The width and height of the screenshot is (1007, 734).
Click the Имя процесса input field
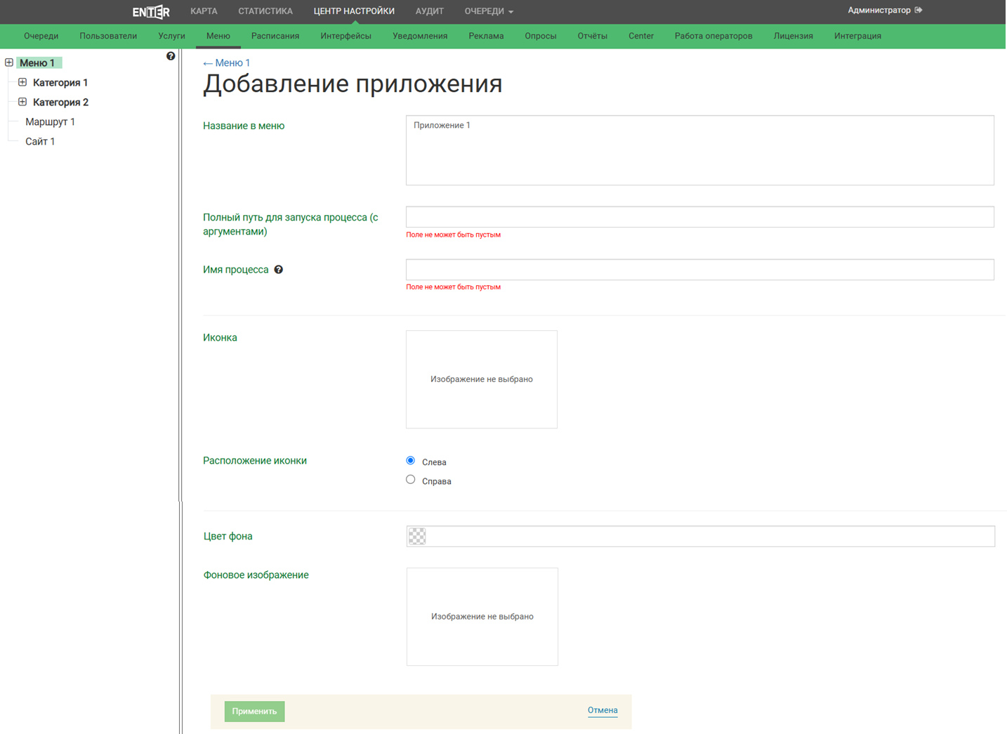pos(699,270)
